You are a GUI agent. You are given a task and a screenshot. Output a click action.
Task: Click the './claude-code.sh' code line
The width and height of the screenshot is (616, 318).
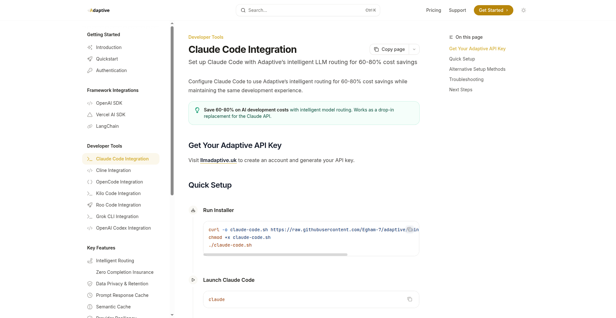click(230, 245)
